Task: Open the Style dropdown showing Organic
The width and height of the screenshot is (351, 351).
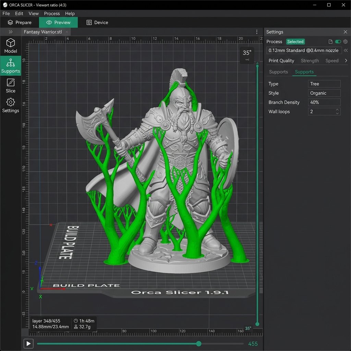Action: 324,93
